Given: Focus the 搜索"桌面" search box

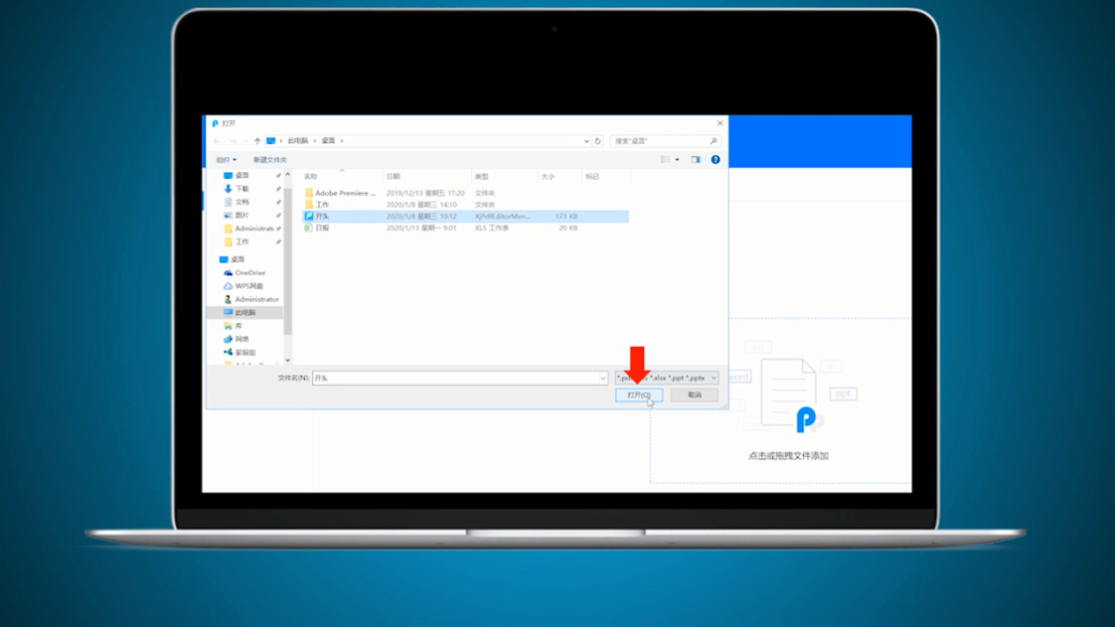Looking at the screenshot, I should 664,141.
